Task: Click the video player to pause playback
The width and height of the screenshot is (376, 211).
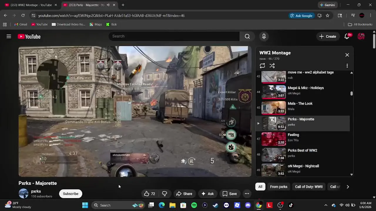Action: pos(135,111)
